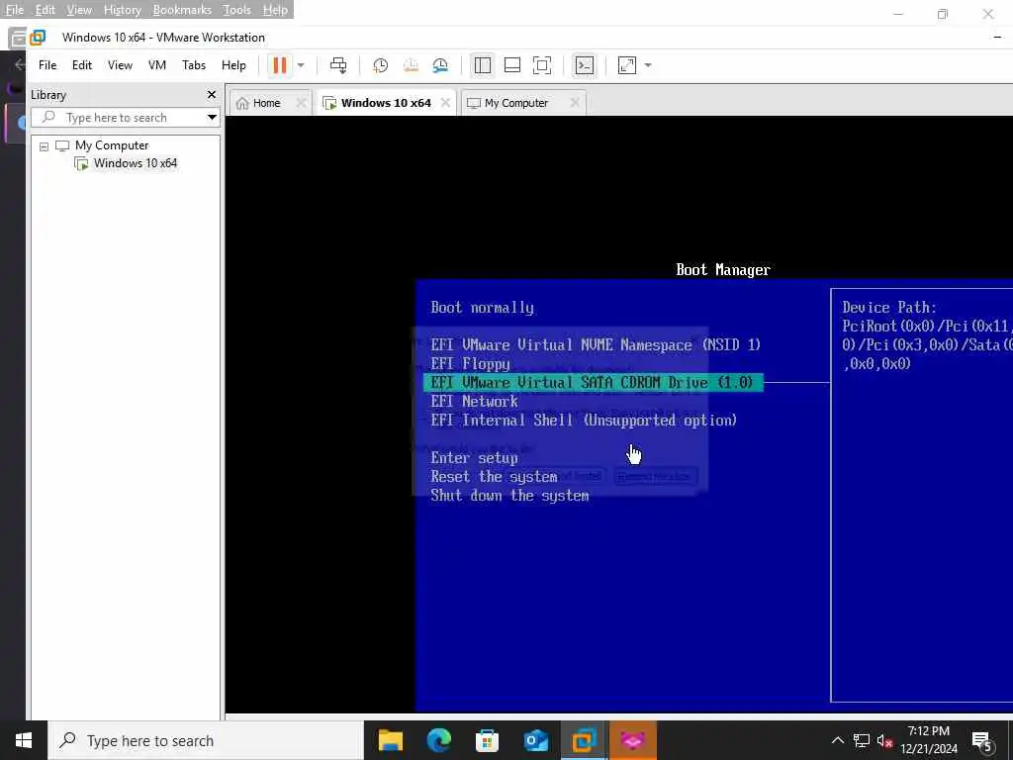Open the taskbar clock and date
This screenshot has width=1013, height=760.
tap(928, 740)
